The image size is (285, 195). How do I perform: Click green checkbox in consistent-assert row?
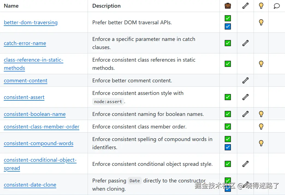click(228, 97)
